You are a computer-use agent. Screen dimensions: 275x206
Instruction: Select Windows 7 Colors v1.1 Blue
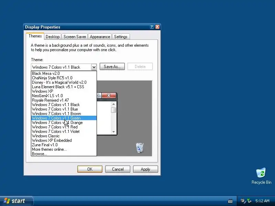point(64,109)
